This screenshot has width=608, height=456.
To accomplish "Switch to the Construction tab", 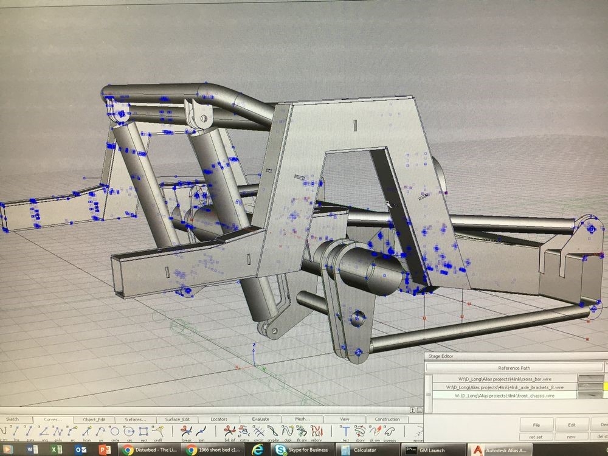I will (387, 419).
